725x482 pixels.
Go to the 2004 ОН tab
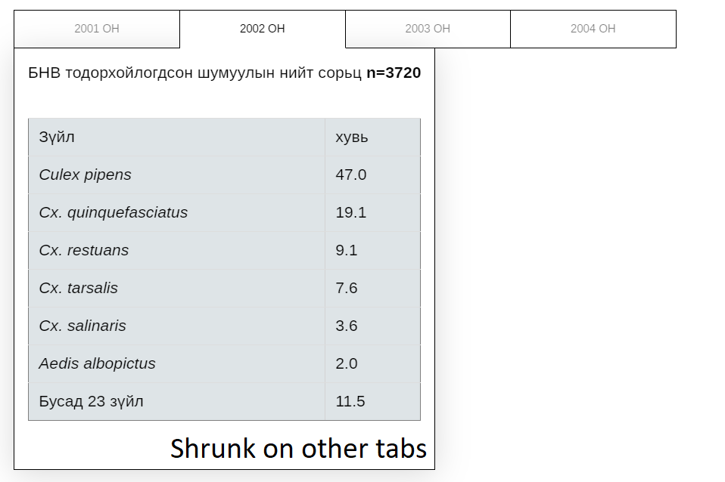(593, 29)
